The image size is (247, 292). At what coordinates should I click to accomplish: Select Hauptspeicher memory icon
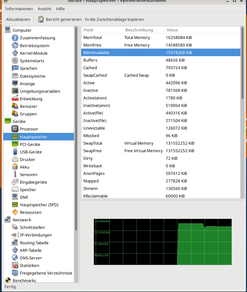(x=15, y=137)
